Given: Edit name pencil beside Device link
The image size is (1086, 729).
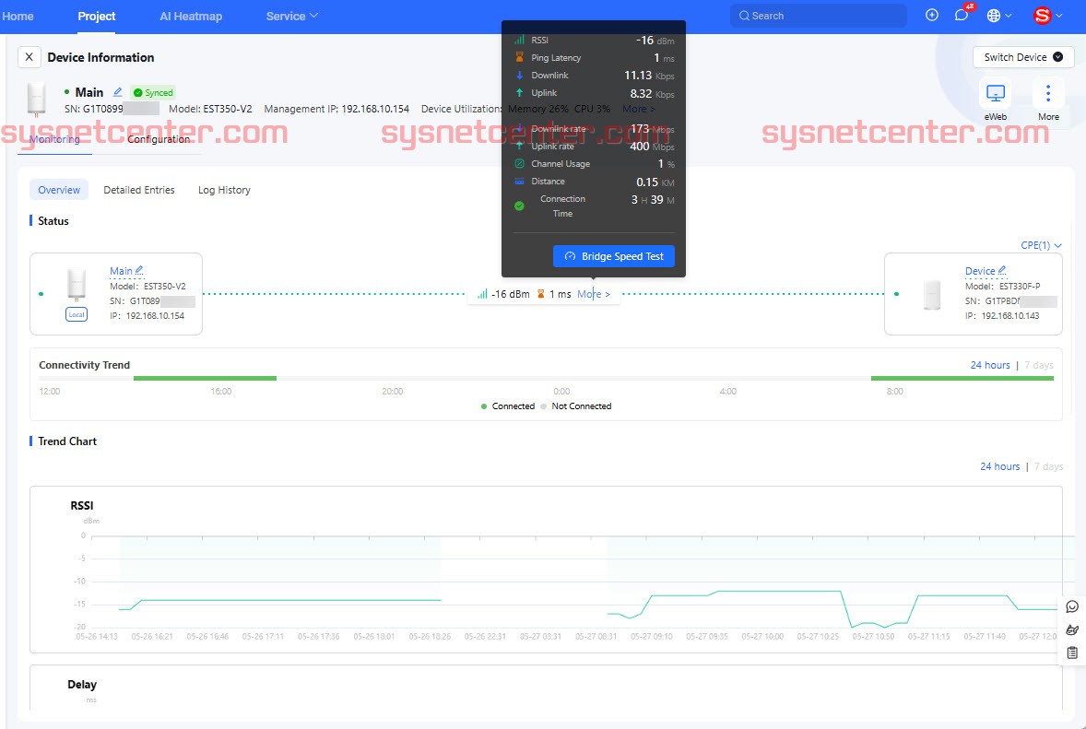Looking at the screenshot, I should [1001, 271].
